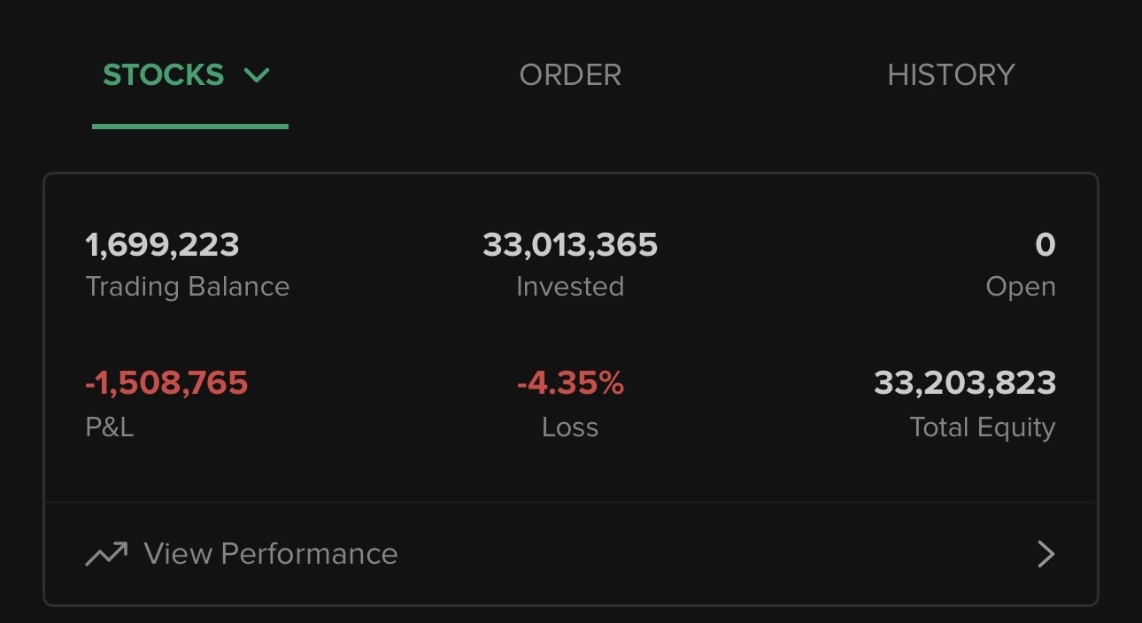Click the Open label

(x=1021, y=288)
